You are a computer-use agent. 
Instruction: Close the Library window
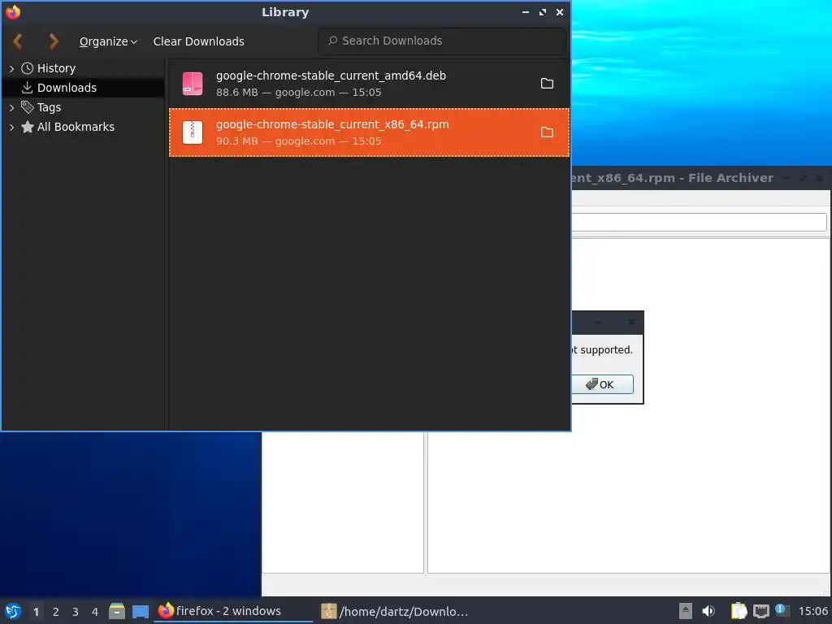pos(559,12)
